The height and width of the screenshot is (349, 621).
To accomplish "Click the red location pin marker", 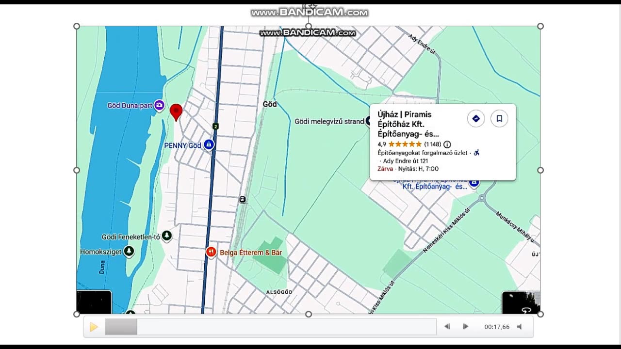I will tap(176, 112).
